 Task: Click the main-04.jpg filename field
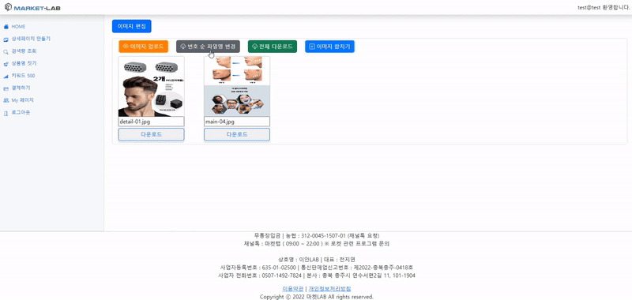point(237,122)
